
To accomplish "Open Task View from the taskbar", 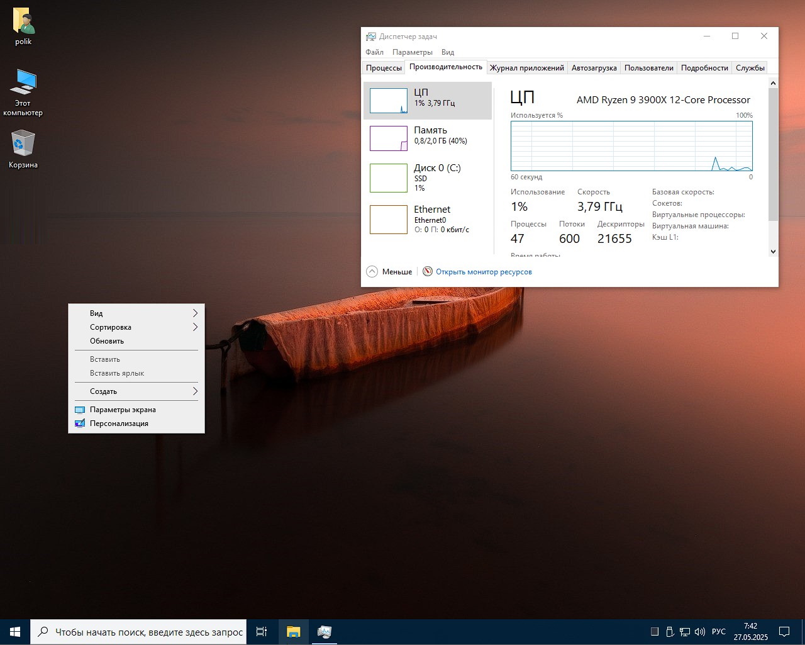I will coord(262,632).
